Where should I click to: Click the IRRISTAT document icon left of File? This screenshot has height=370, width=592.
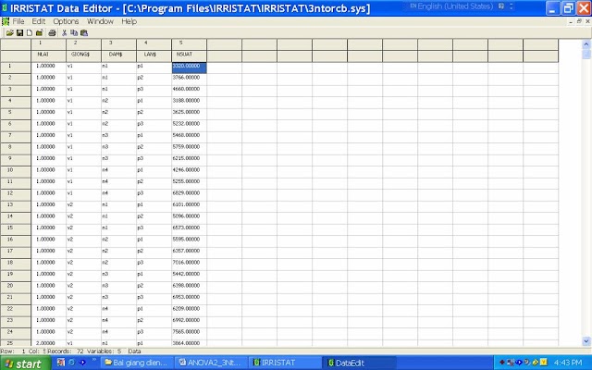click(6, 21)
